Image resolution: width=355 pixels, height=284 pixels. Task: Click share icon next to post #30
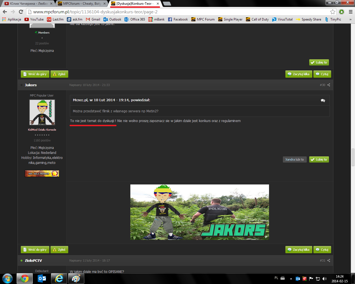pyautogui.click(x=329, y=85)
